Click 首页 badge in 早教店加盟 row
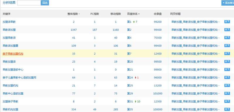Screen dimensions: 234x112 click(x=227, y=29)
